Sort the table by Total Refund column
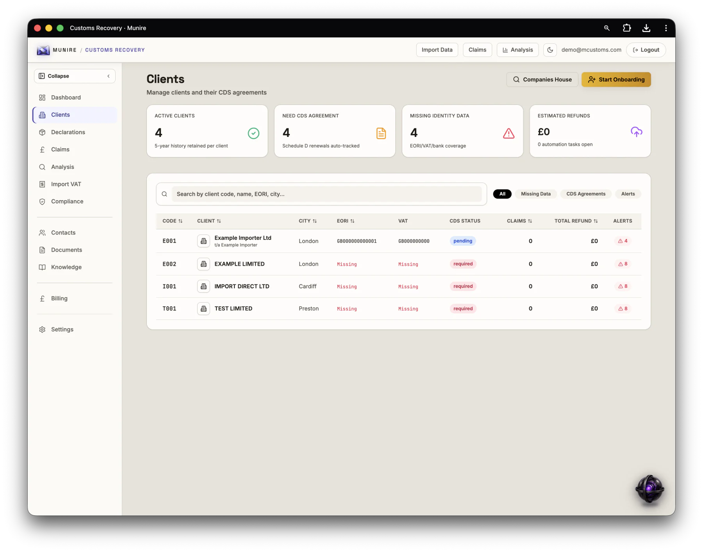The height and width of the screenshot is (552, 703). click(x=576, y=221)
